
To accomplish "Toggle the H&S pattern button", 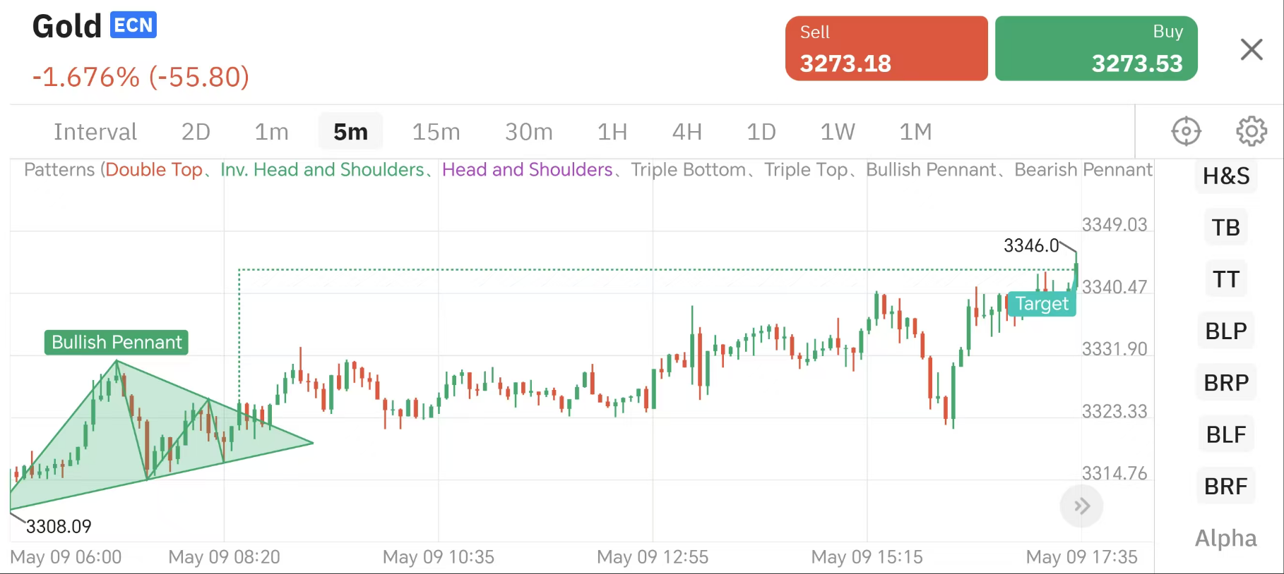I will (x=1226, y=176).
